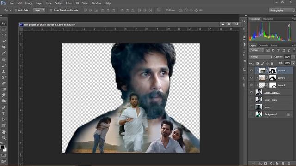This screenshot has width=296, height=166.
Task: Filter for adjustment layers icon
Action: pyautogui.click(x=273, y=50)
